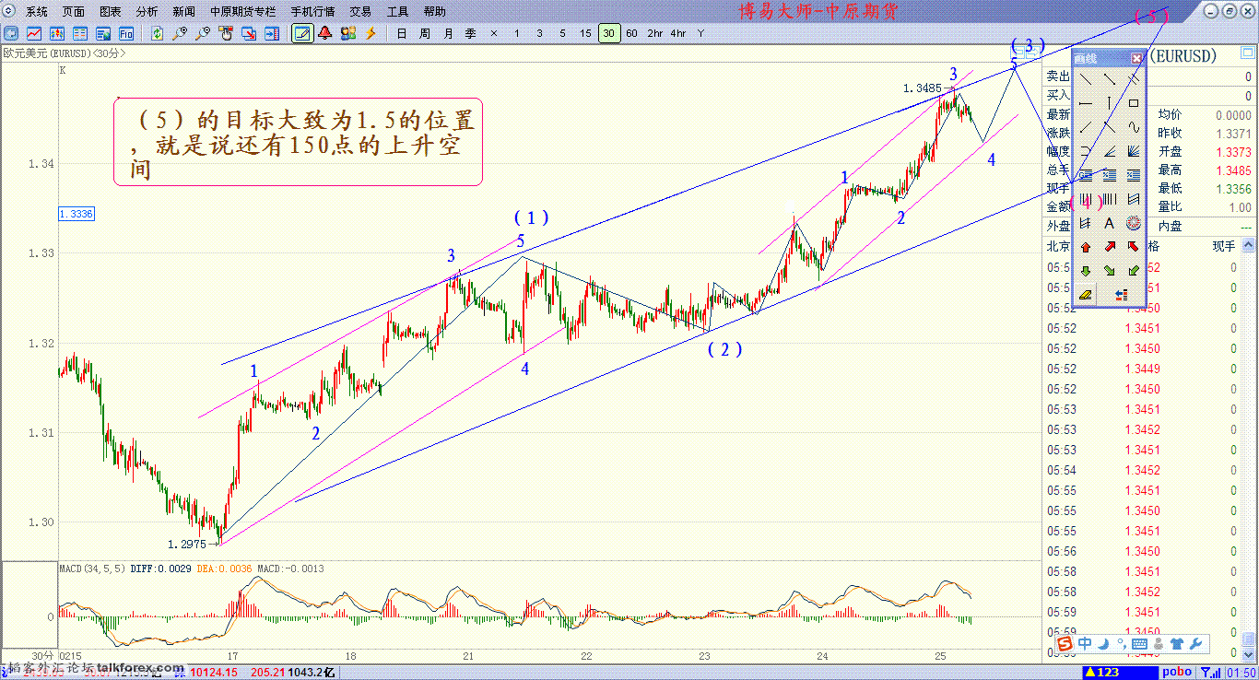The width and height of the screenshot is (1259, 680).
Task: Click the red alarm bell icon
Action: point(325,33)
